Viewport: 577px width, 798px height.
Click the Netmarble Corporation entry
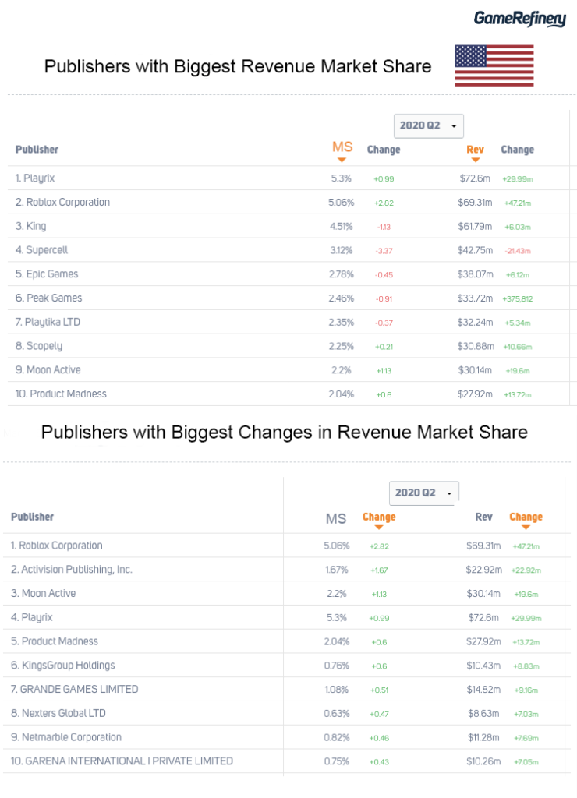click(66, 737)
